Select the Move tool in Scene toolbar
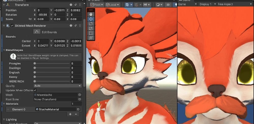Image resolution: width=254 pixels, height=124 pixels. point(91,19)
